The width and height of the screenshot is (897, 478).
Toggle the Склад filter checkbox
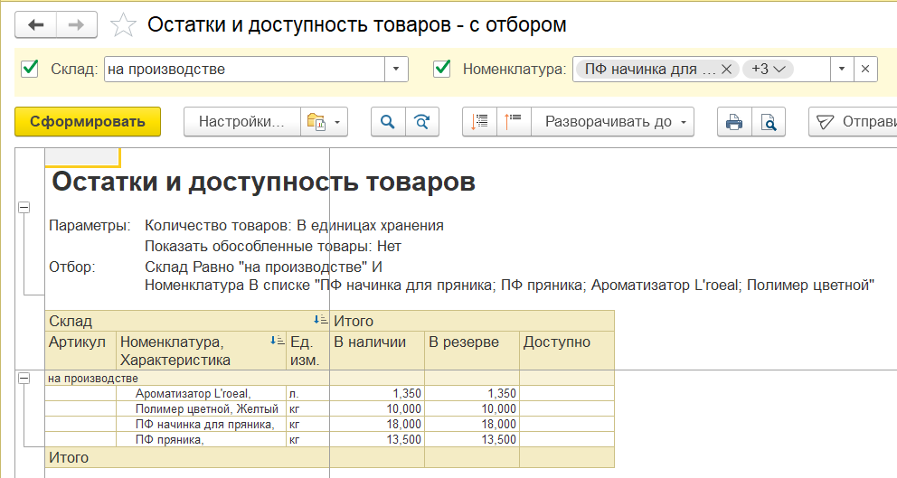(30, 69)
